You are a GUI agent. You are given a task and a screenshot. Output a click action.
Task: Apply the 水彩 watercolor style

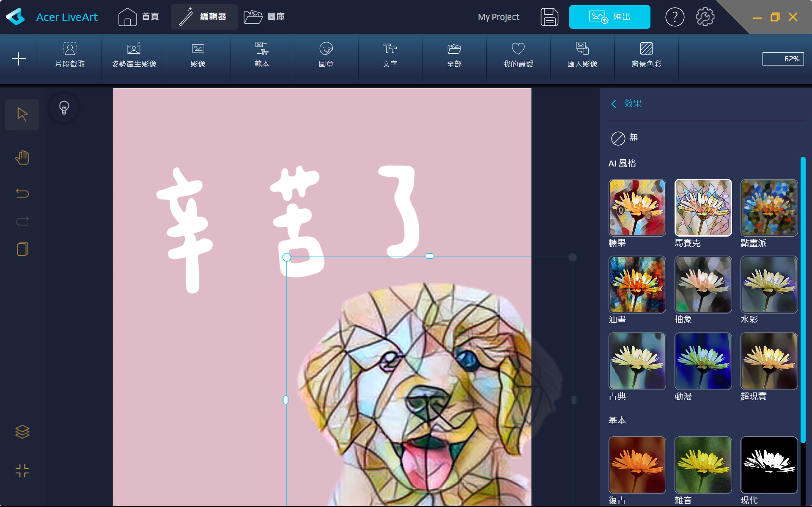point(769,284)
